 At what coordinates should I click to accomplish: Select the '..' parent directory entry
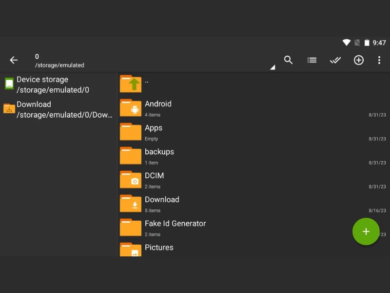(x=147, y=81)
